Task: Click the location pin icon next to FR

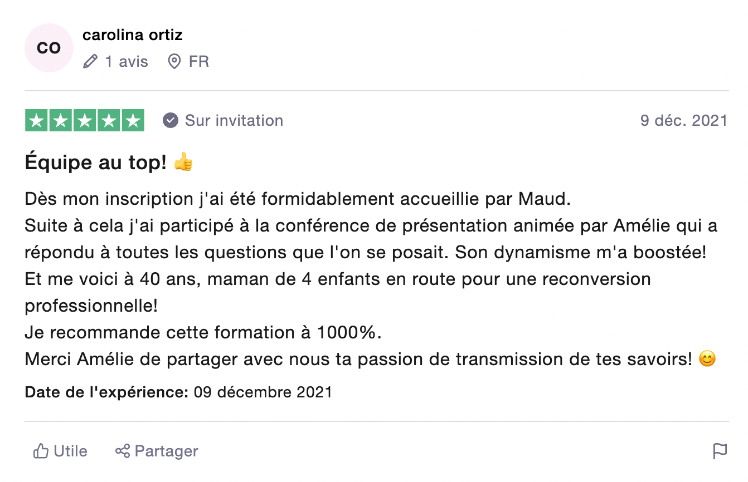Action: click(x=174, y=61)
